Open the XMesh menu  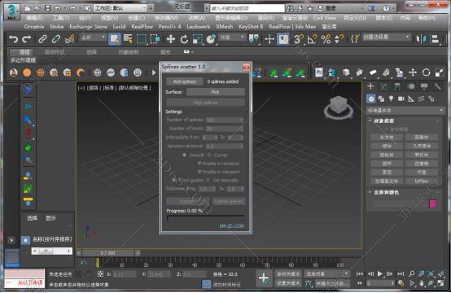point(225,27)
